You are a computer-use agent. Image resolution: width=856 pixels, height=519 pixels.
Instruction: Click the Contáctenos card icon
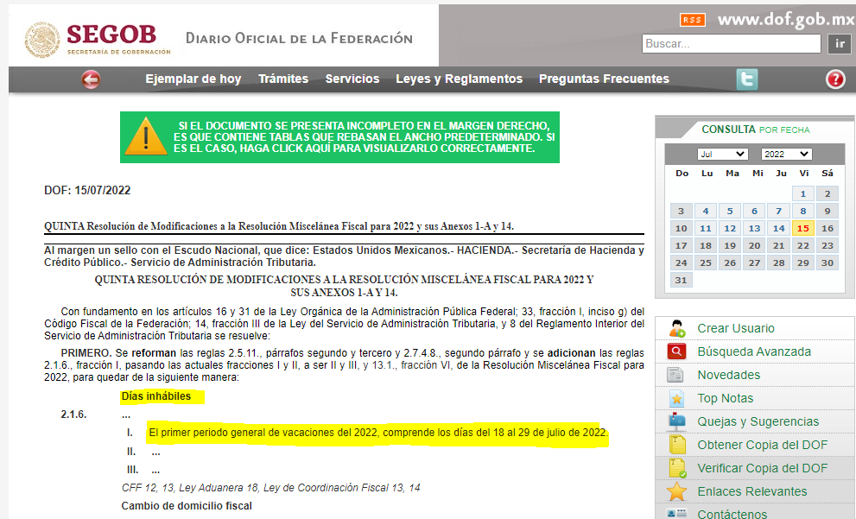click(x=677, y=514)
